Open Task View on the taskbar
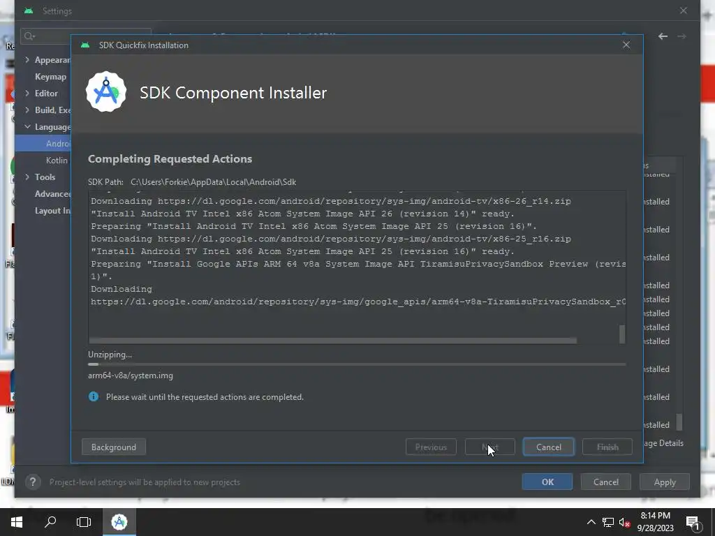The width and height of the screenshot is (715, 536). (x=84, y=522)
